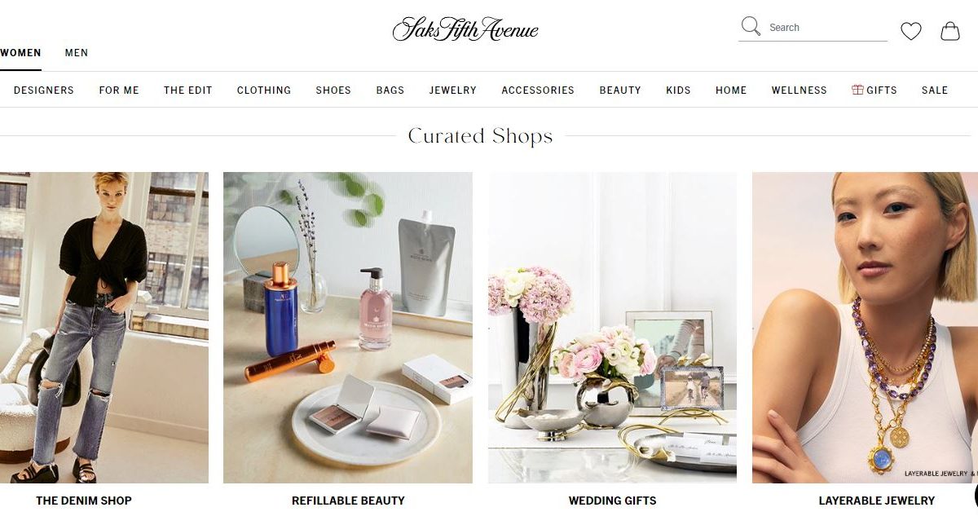Open the Designers menu
978x525 pixels.
[x=44, y=90]
